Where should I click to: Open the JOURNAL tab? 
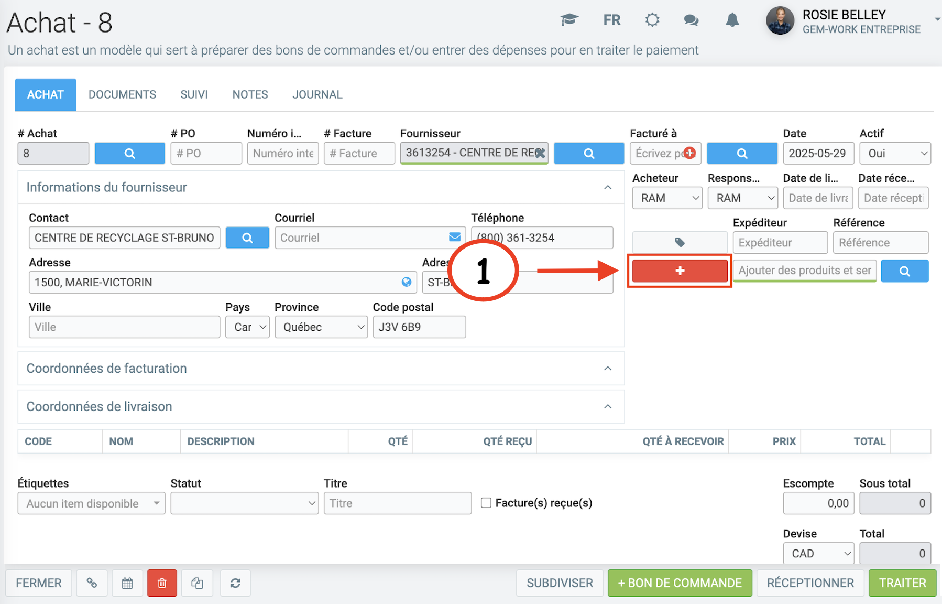pyautogui.click(x=317, y=94)
